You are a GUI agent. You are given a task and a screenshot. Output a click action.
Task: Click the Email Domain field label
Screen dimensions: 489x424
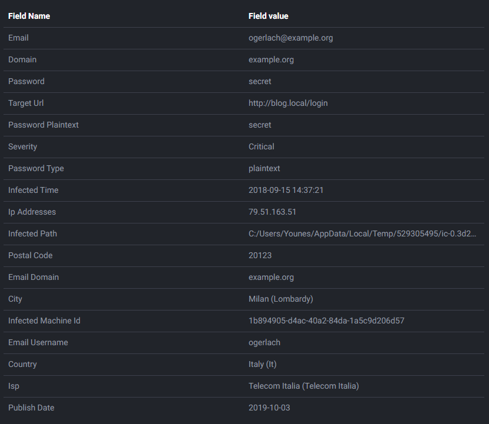pos(34,277)
